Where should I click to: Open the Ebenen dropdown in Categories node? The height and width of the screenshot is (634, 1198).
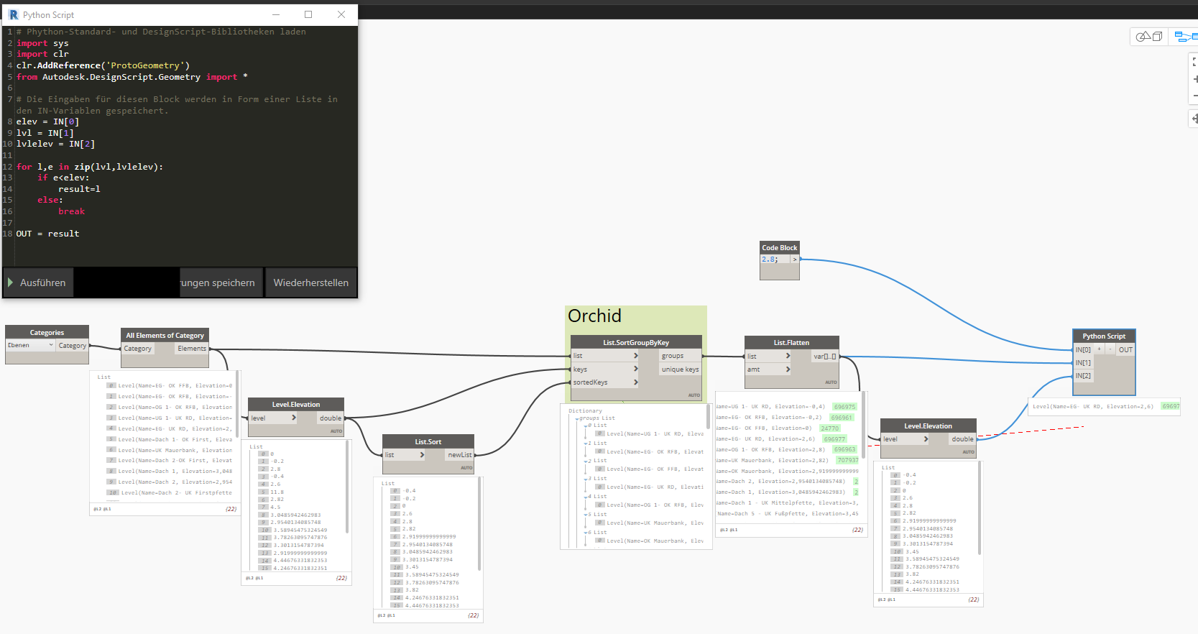31,345
